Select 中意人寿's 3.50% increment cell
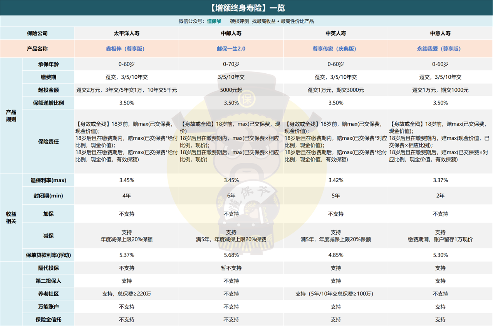 [440, 103]
